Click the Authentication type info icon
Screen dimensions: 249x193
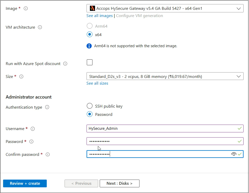coord(47,107)
